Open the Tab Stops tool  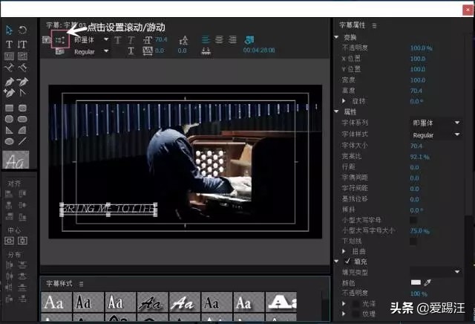pyautogui.click(x=206, y=51)
